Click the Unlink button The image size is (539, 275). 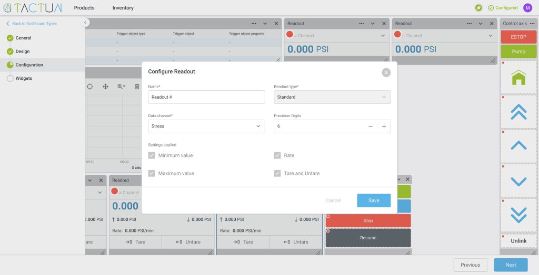pyautogui.click(x=518, y=241)
